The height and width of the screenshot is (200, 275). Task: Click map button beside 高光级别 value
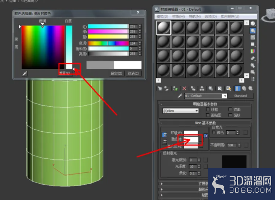point(205,160)
